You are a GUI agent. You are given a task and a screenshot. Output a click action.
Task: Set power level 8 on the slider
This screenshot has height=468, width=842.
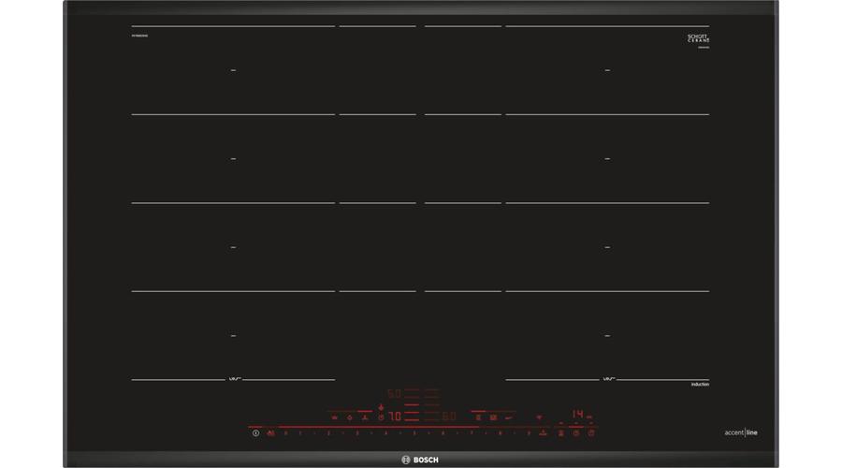(500, 433)
